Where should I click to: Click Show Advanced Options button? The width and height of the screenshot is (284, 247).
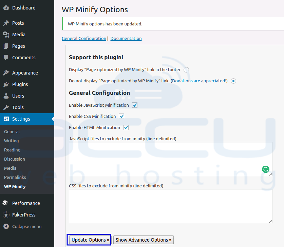pos(144,240)
